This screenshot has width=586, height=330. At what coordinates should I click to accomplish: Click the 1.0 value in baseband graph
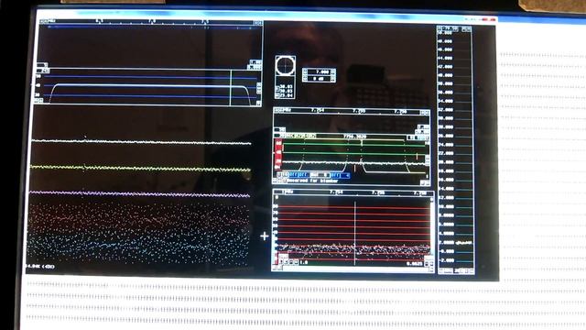303,263
